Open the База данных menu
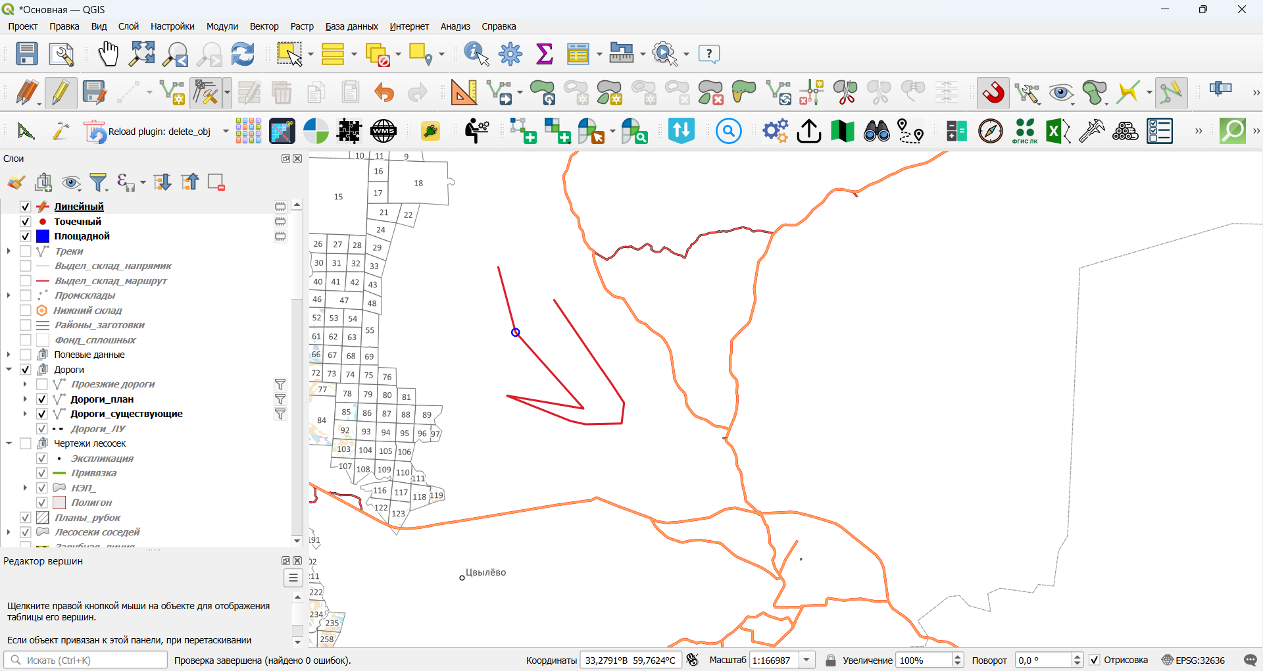Screen dimensions: 1263x671 351,26
